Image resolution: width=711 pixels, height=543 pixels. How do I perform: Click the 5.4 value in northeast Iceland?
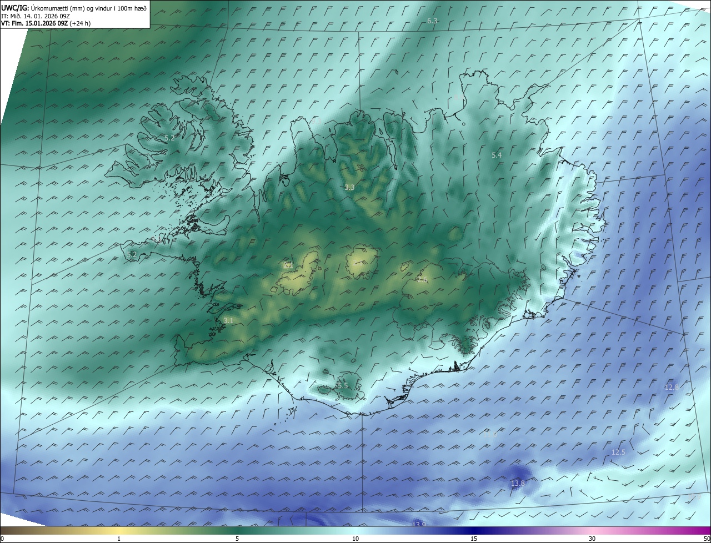tap(497, 155)
